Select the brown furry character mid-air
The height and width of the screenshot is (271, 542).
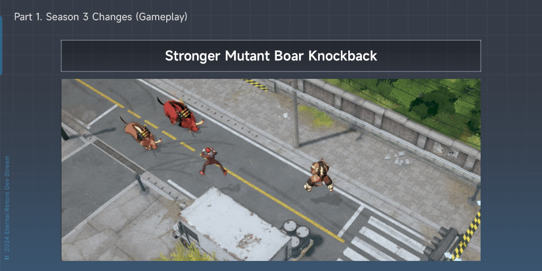320,175
